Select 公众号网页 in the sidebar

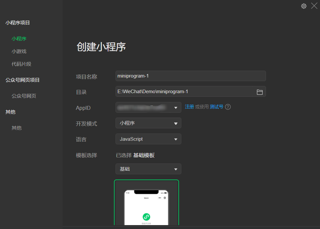[24, 96]
